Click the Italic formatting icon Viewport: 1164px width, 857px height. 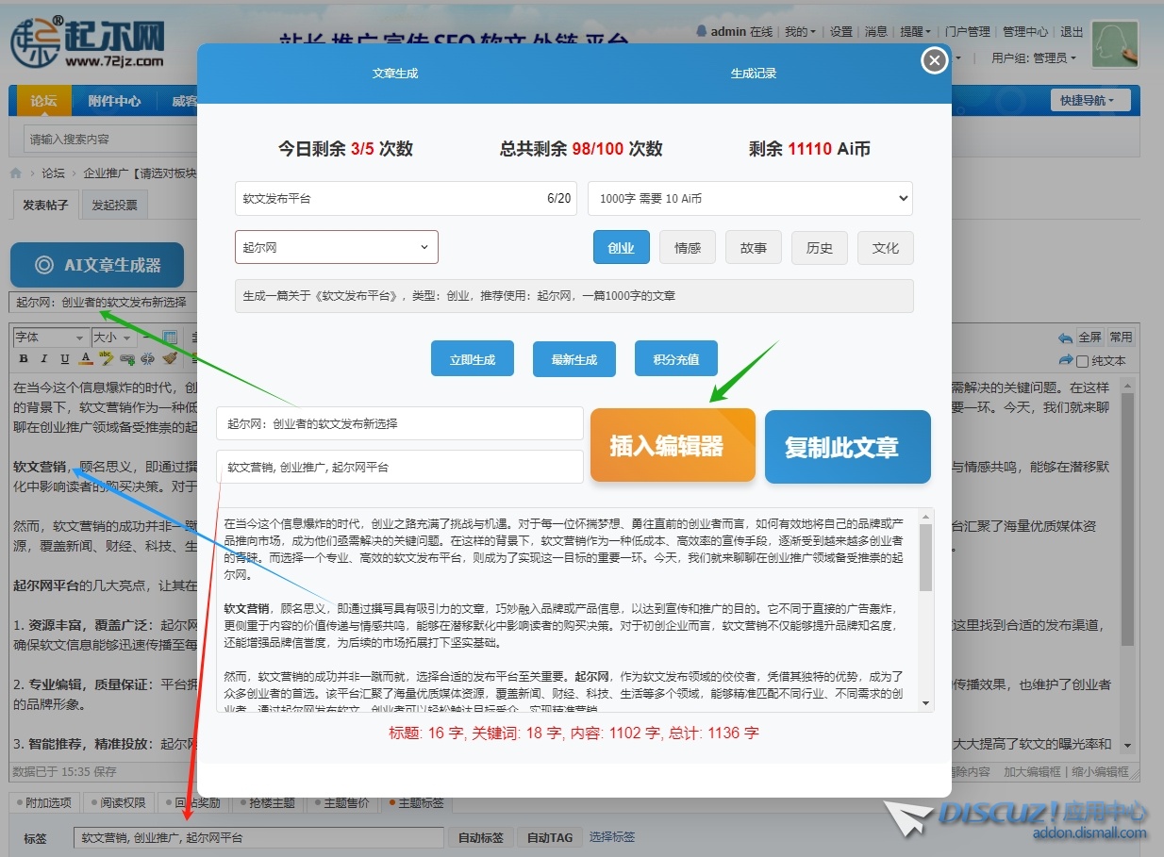coord(44,359)
